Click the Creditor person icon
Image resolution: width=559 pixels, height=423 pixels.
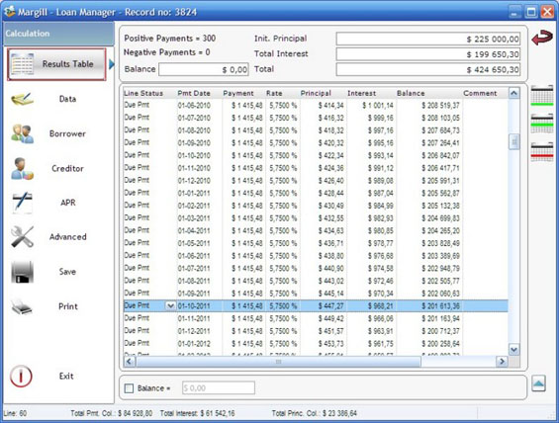tap(22, 168)
